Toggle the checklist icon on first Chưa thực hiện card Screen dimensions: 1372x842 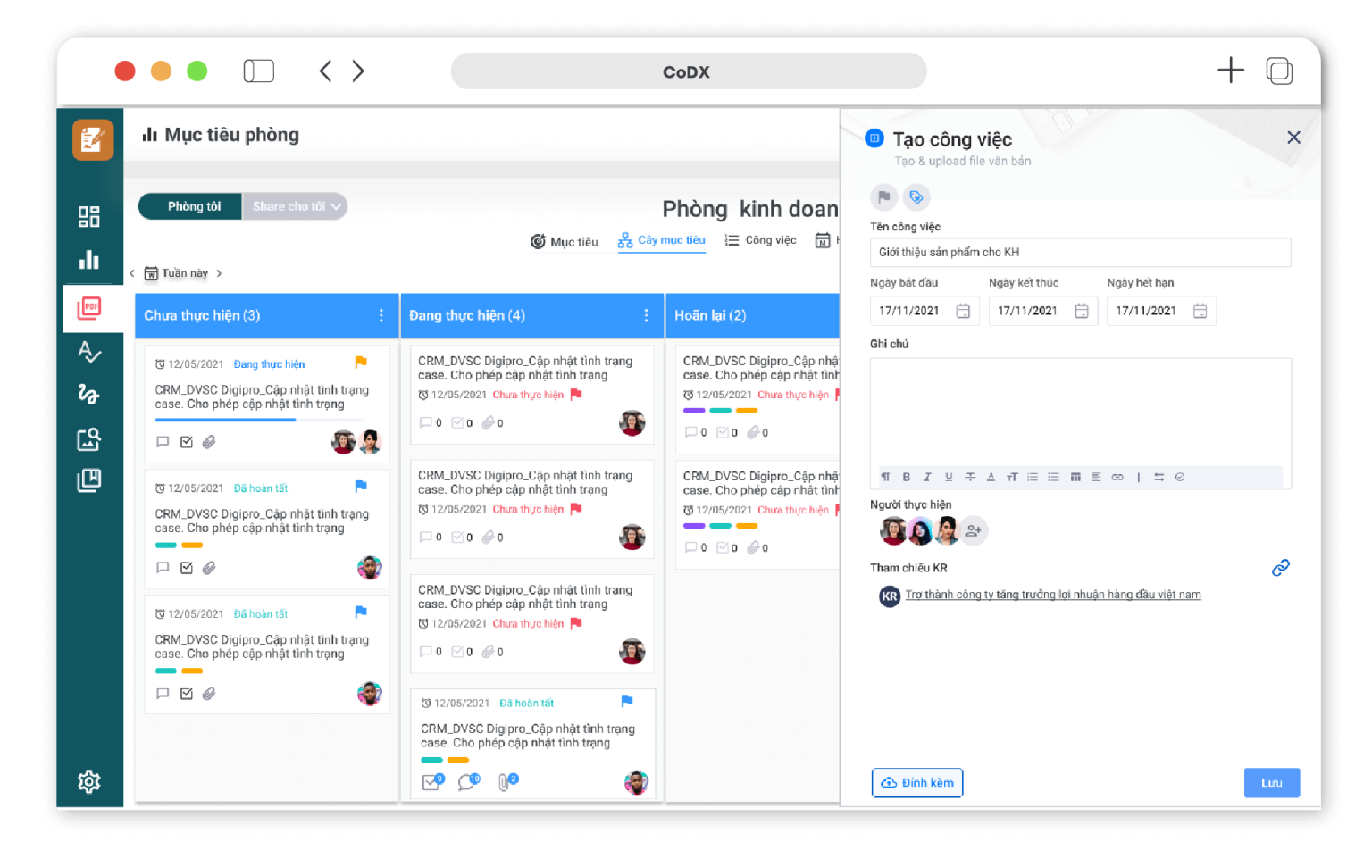coord(187,442)
